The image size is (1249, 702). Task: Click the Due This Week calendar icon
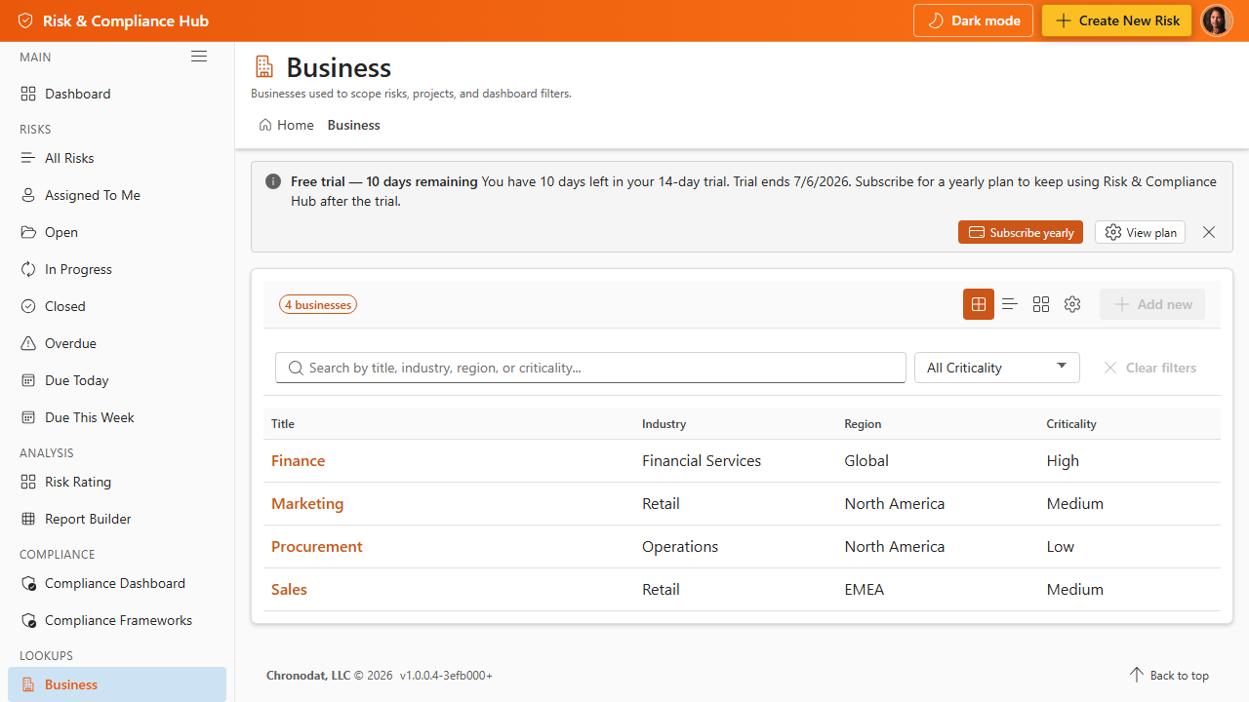pyautogui.click(x=28, y=417)
